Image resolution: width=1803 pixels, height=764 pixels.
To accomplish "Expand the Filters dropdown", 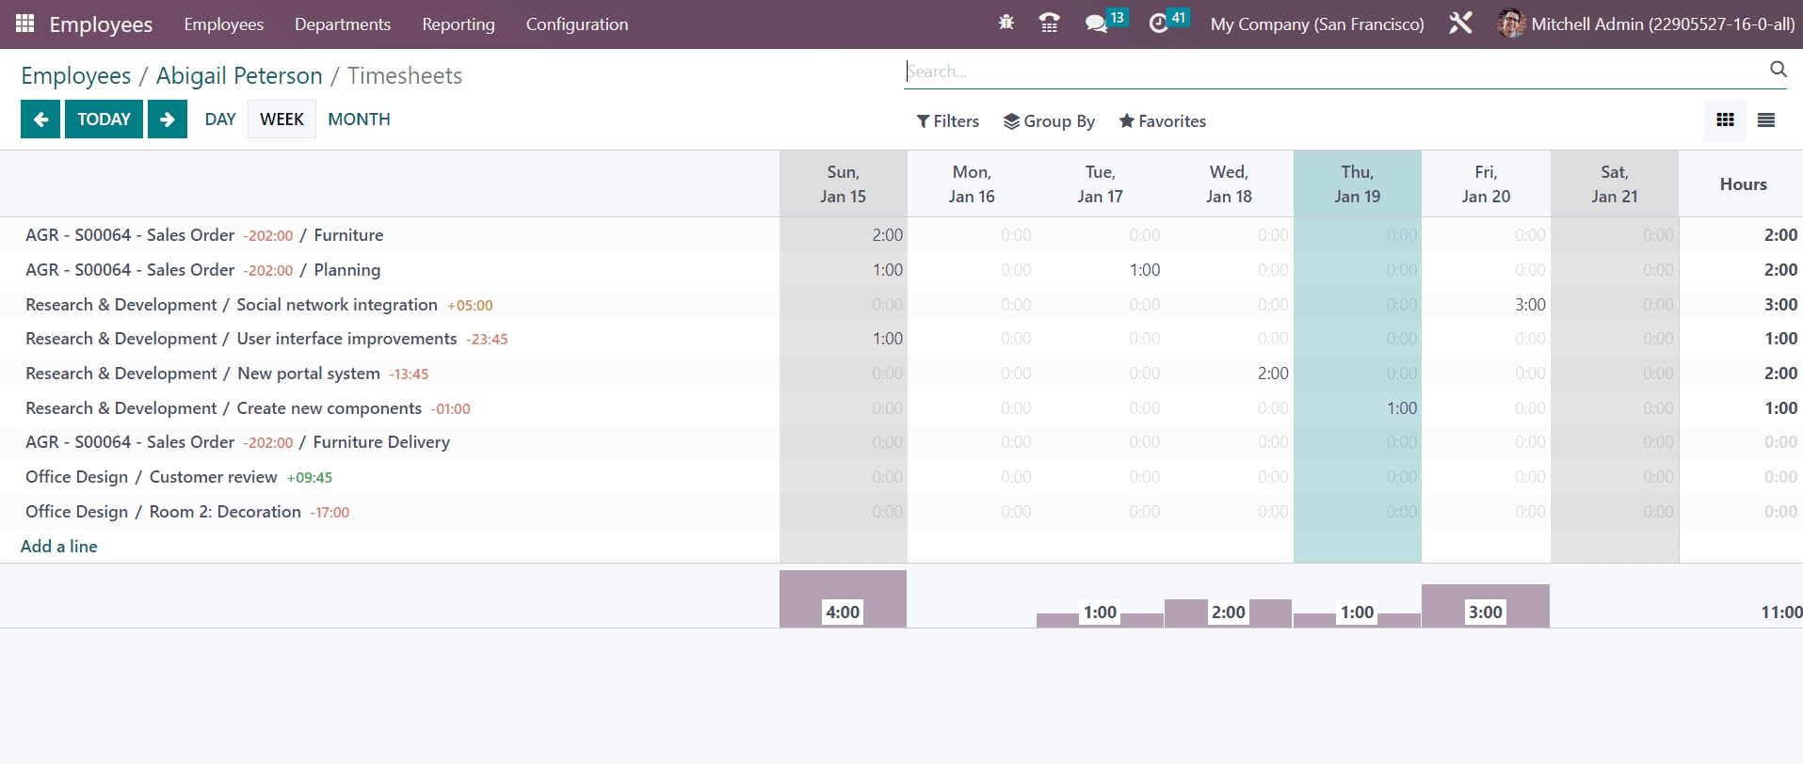I will coord(948,121).
